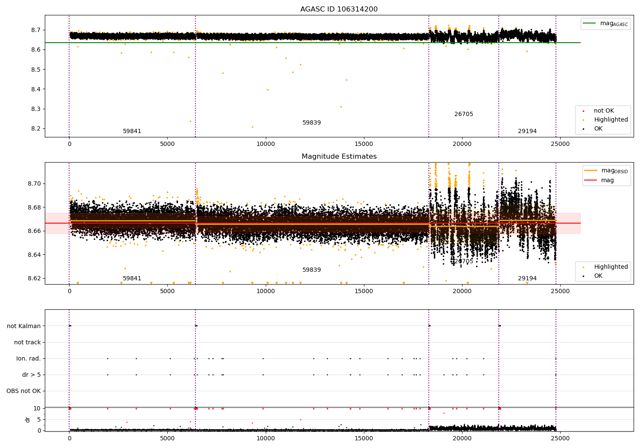Viewport: 640px width, 448px height.
Task: Click the 8.2 tick on top y-axis
Action: point(36,128)
